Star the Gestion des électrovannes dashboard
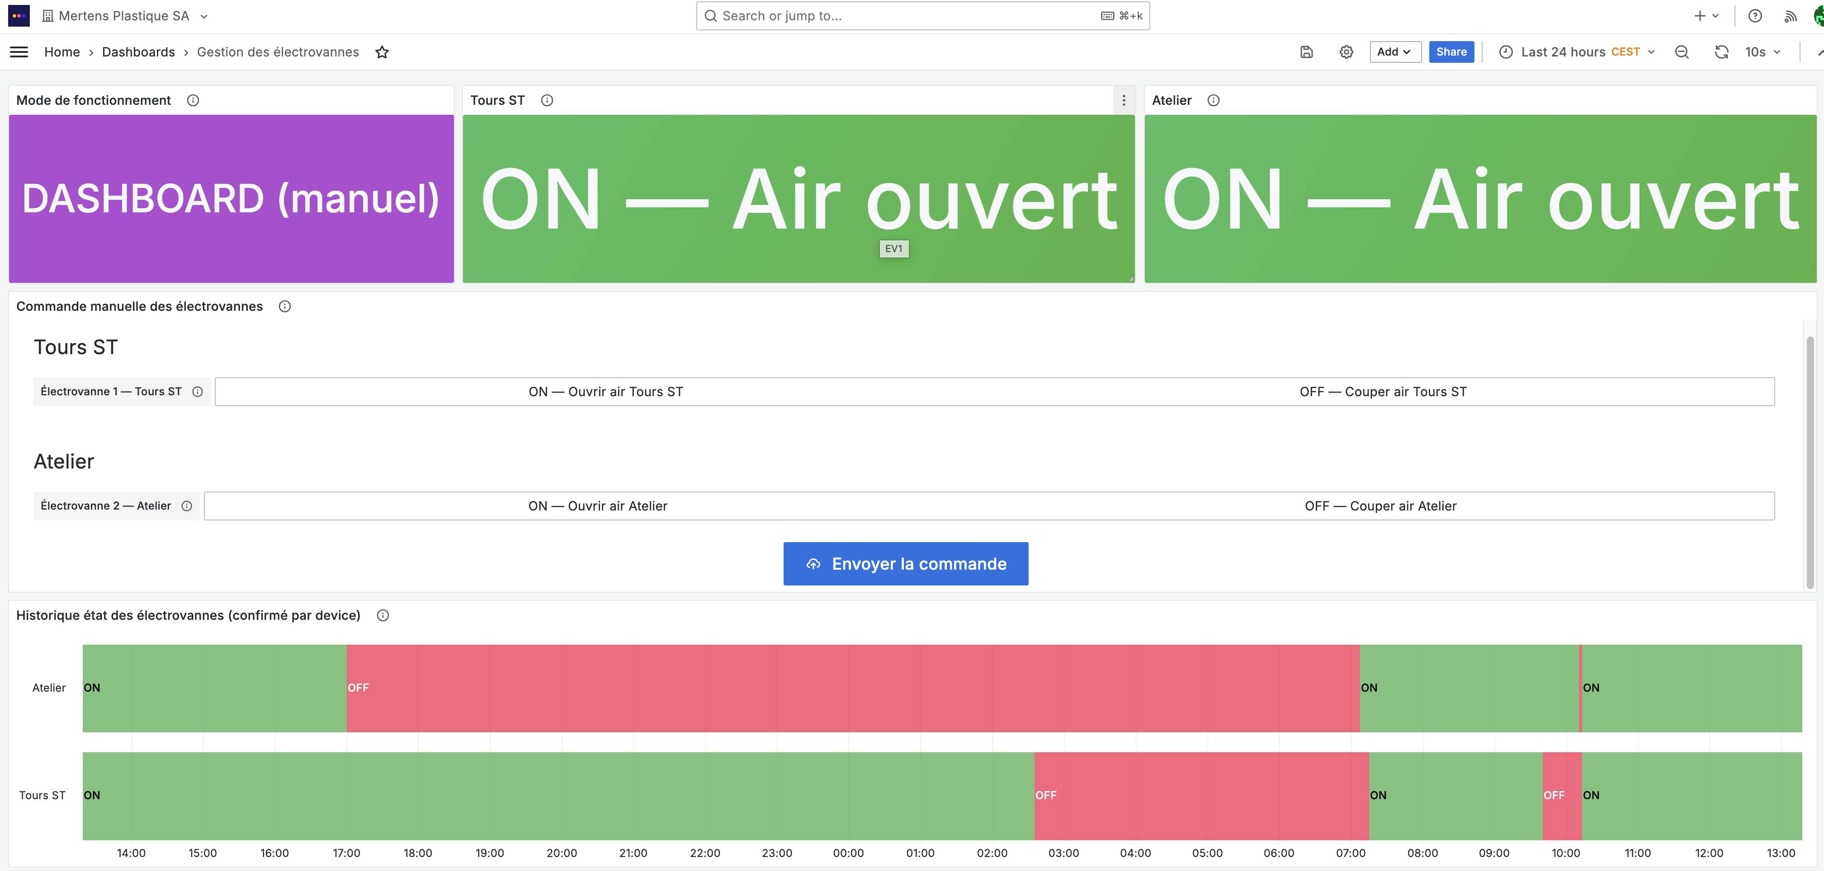The width and height of the screenshot is (1824, 871). [382, 52]
